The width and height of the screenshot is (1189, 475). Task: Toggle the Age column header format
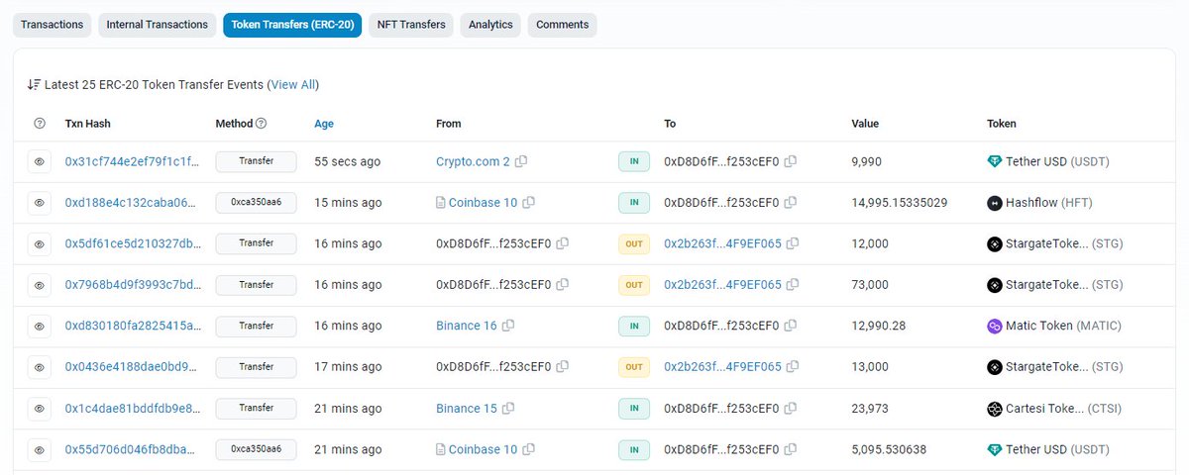coord(324,124)
